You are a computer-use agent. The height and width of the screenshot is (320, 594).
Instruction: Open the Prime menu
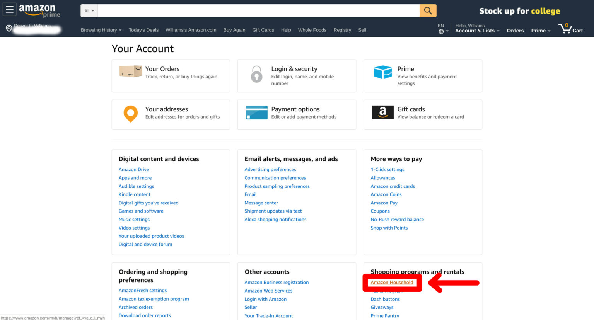[x=540, y=31]
